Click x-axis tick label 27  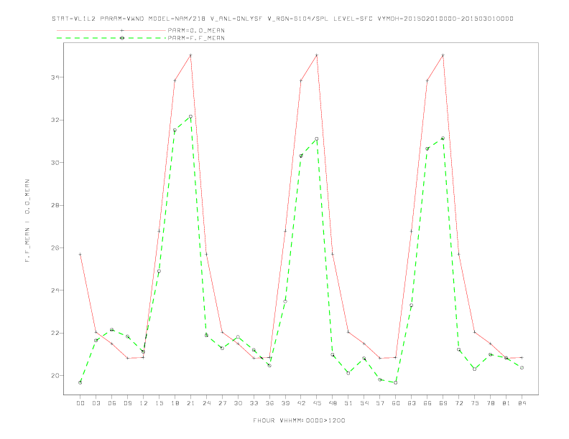pyautogui.click(x=222, y=403)
